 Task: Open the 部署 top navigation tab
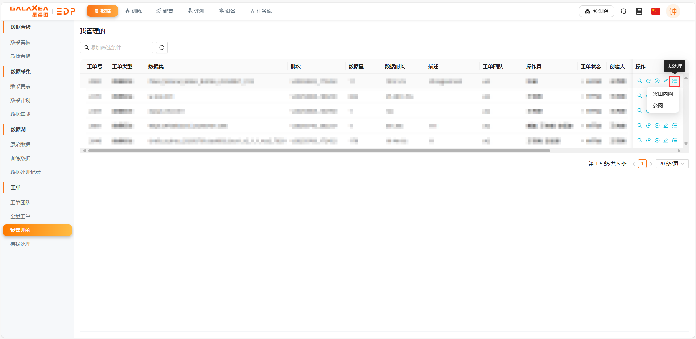click(165, 11)
